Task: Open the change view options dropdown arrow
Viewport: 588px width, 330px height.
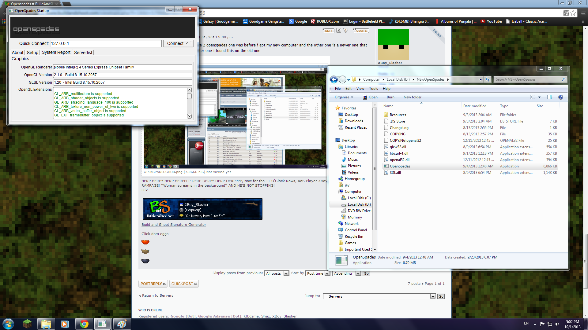Action: [x=540, y=97]
